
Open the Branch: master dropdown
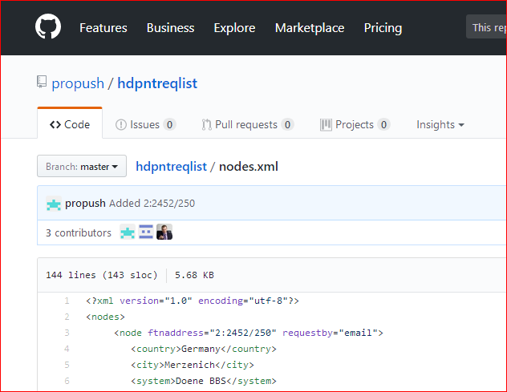point(82,166)
